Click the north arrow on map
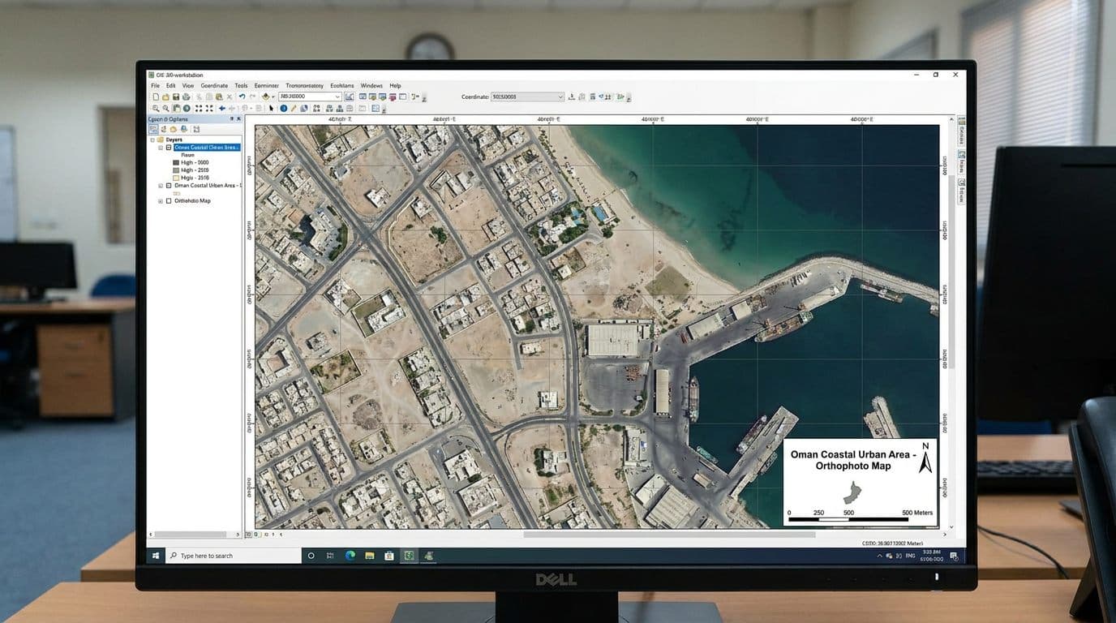Viewport: 1116px width, 623px height. tap(925, 458)
